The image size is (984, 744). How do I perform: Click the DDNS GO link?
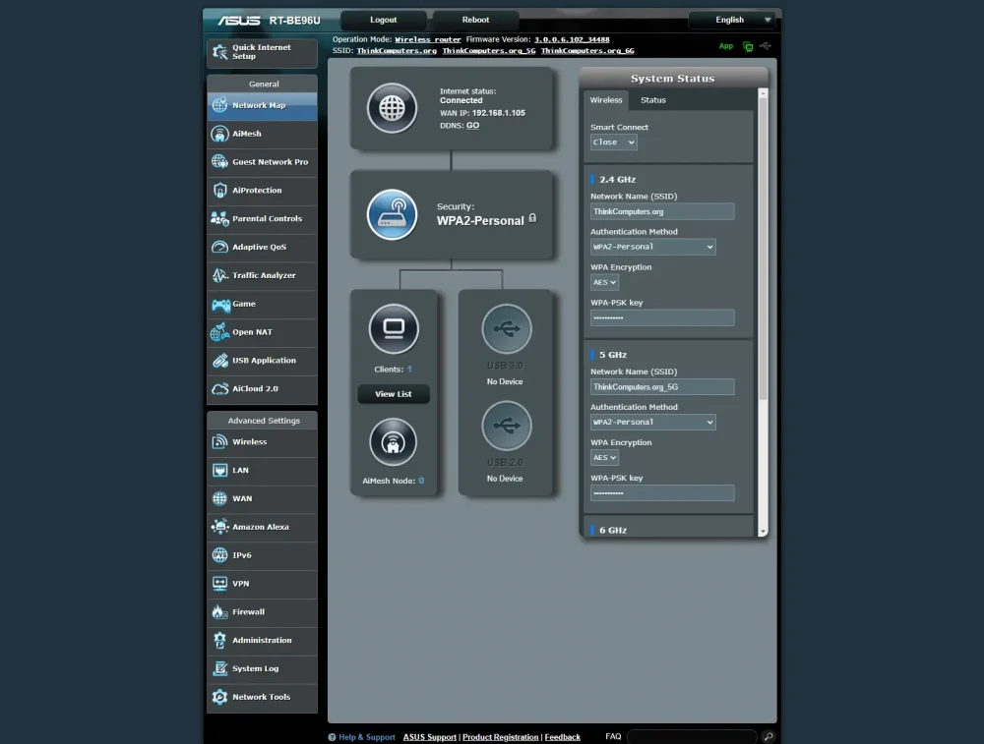point(472,126)
